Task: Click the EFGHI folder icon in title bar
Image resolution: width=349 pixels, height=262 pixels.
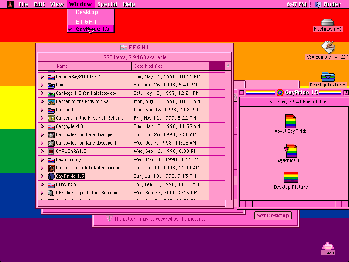Action: 123,48
